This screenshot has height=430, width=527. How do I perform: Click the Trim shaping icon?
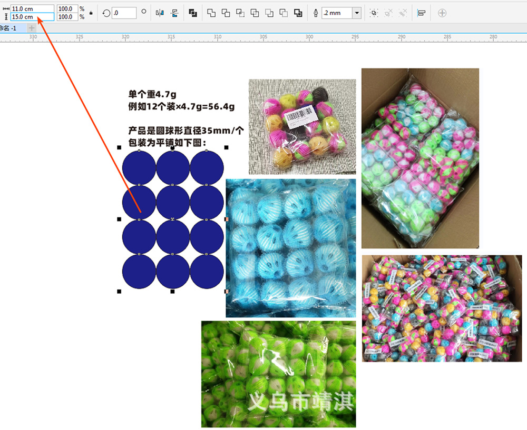click(227, 13)
